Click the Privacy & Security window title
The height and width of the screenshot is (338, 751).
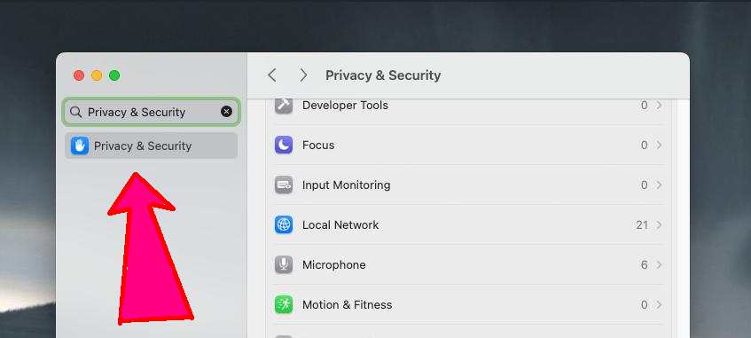pos(383,75)
